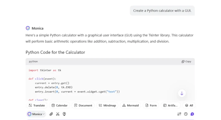Open chat settings sliders icon
Image resolution: width=221 pixels, height=120 pixels.
179,114
